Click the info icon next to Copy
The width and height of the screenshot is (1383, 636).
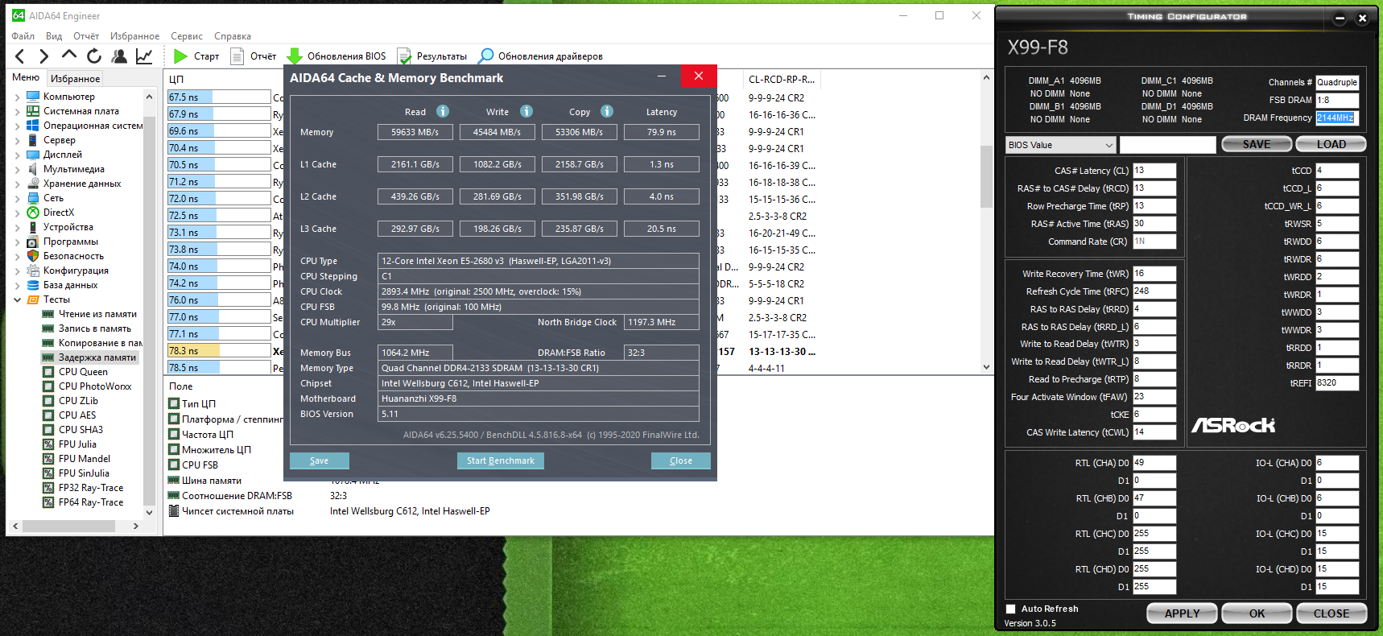point(607,111)
